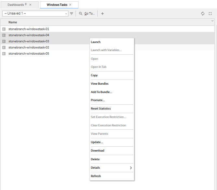Viewport: 217px width, 190px height.
Task: Click the refresh icon in the top-right toolbar
Action: [x=203, y=14]
